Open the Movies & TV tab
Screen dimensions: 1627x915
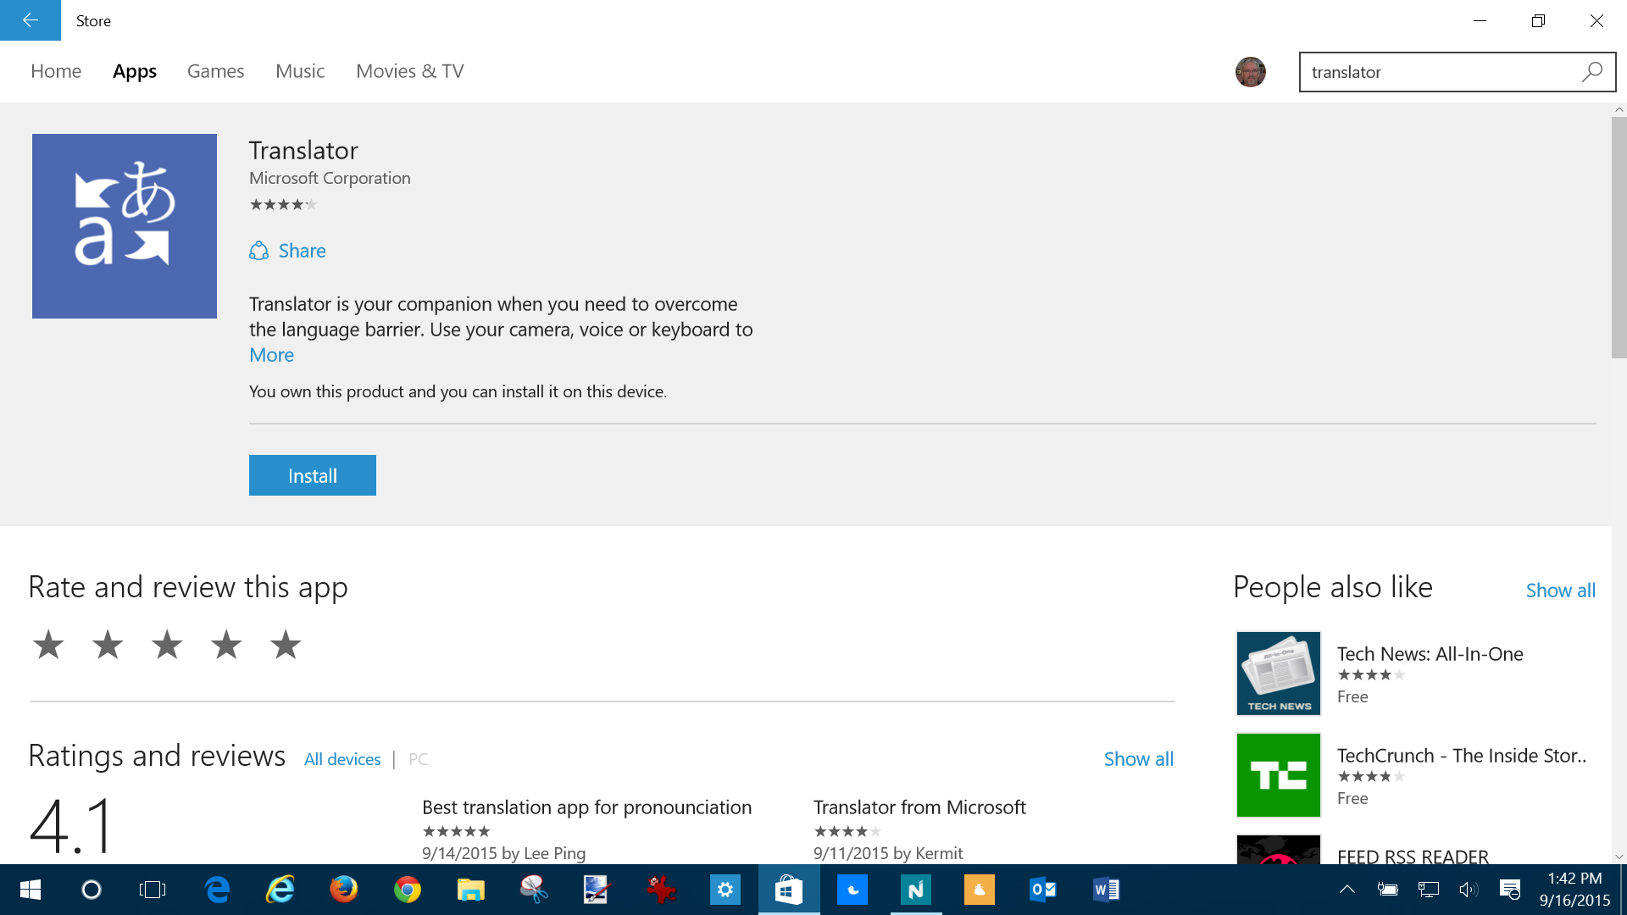[x=409, y=71]
